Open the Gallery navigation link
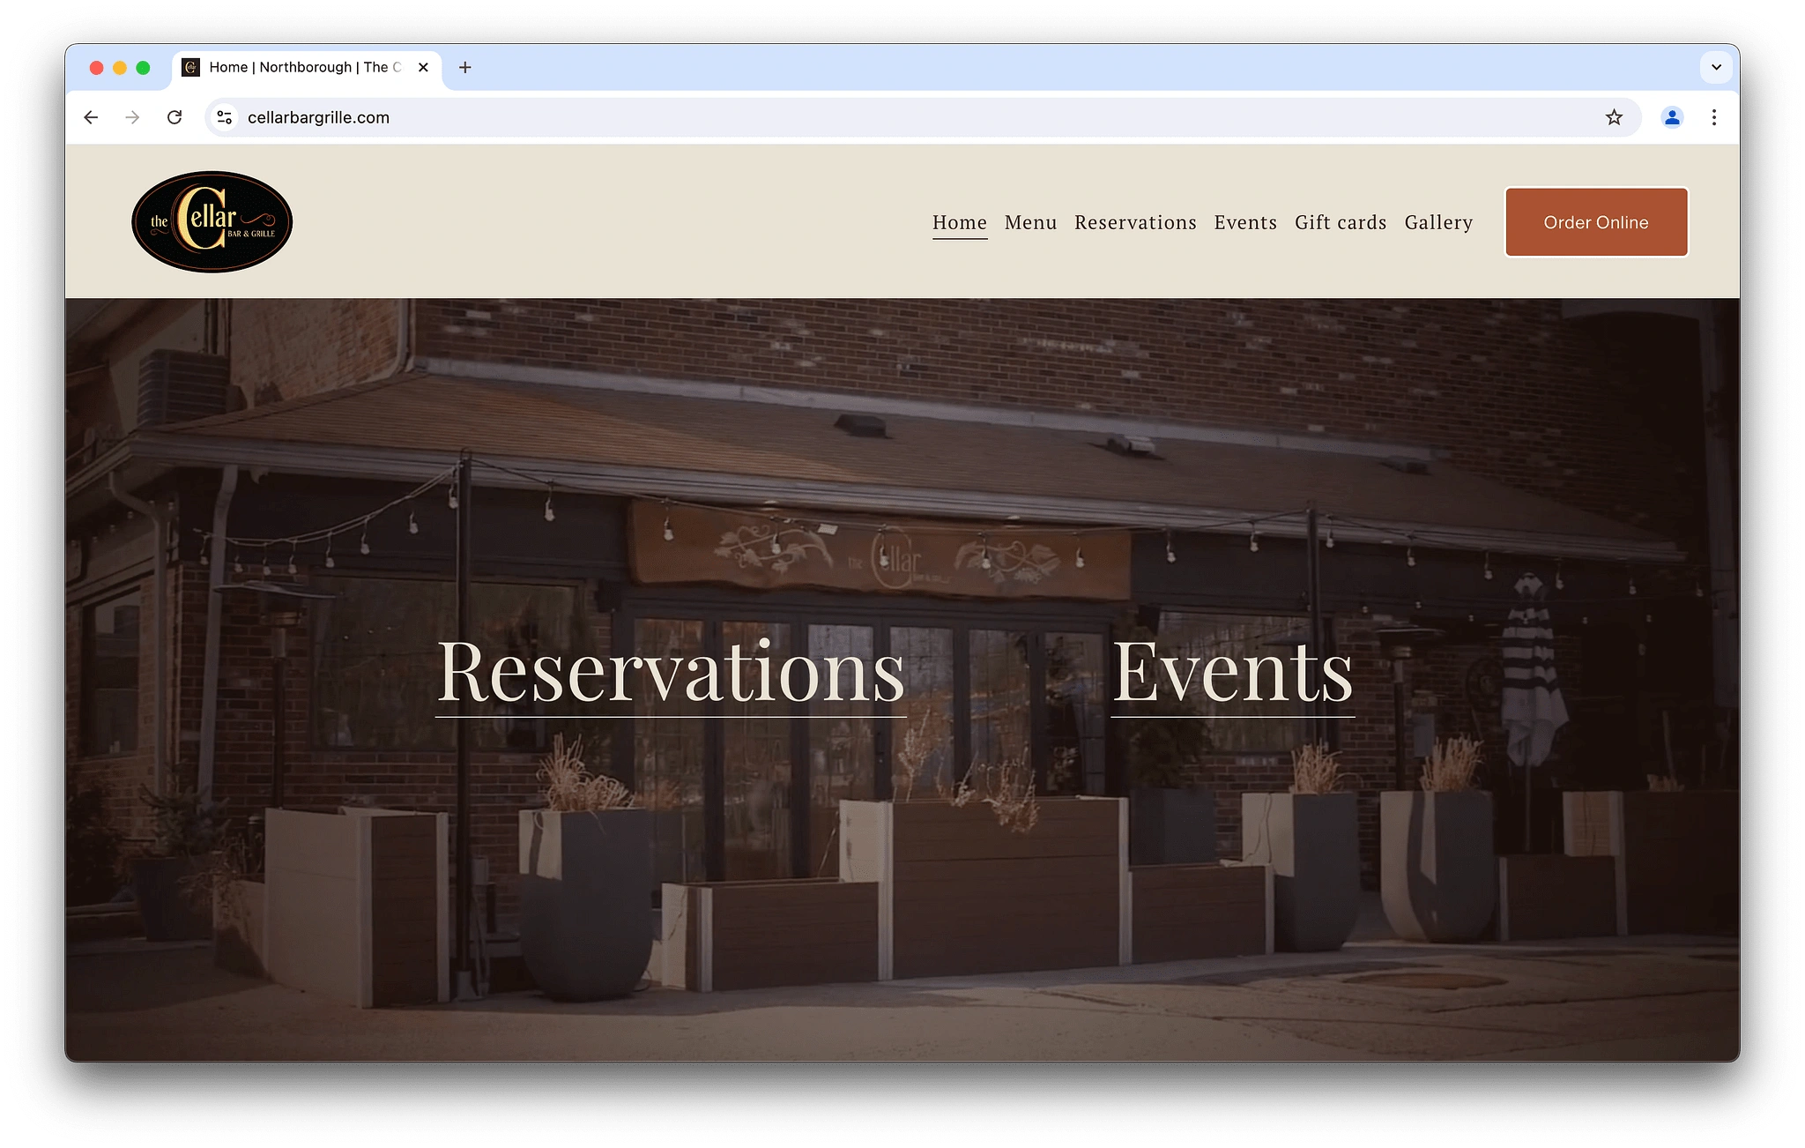Image resolution: width=1805 pixels, height=1148 pixels. [x=1438, y=222]
